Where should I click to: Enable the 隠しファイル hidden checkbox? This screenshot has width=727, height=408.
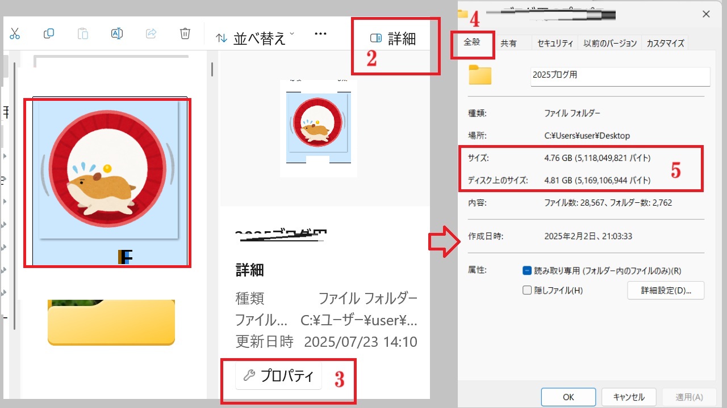pos(527,291)
